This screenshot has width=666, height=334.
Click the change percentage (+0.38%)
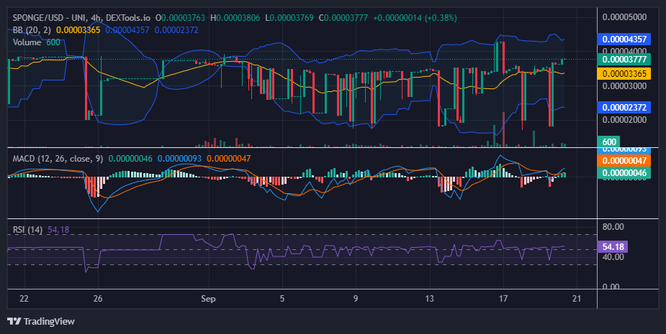[x=439, y=18]
